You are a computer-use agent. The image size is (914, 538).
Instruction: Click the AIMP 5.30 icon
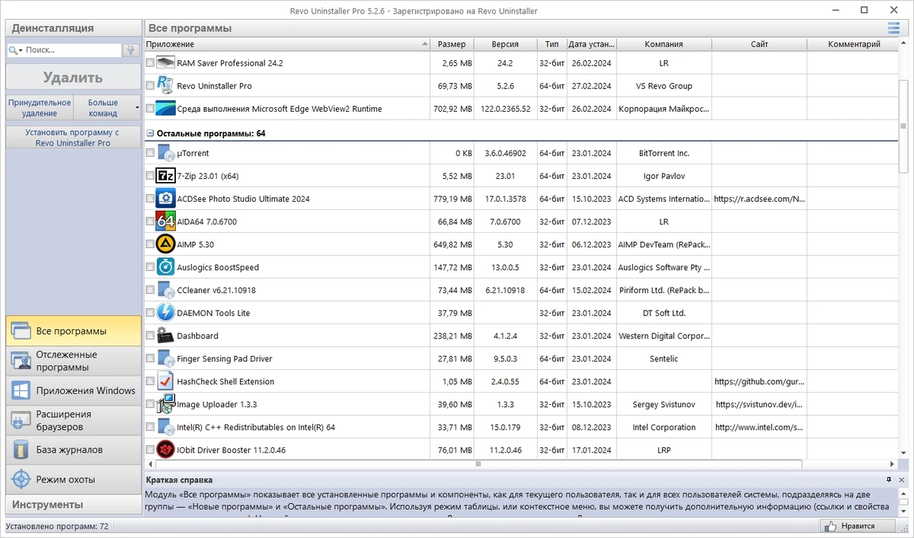pos(165,244)
